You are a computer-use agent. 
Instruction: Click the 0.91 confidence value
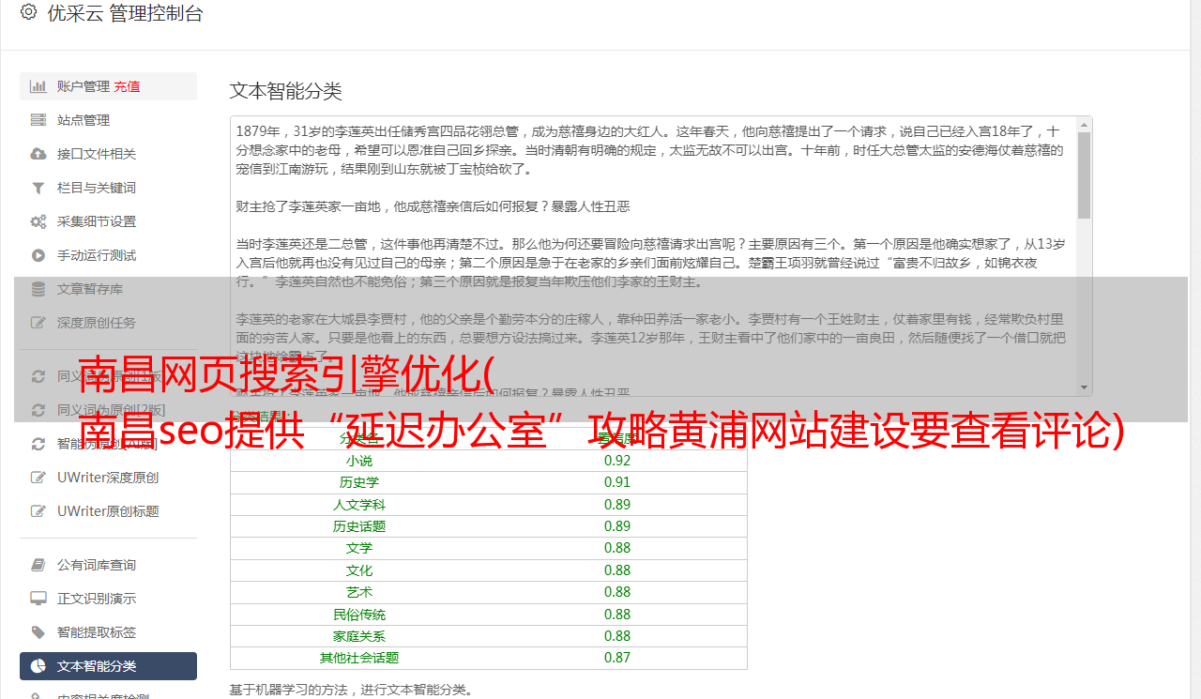[x=617, y=482]
